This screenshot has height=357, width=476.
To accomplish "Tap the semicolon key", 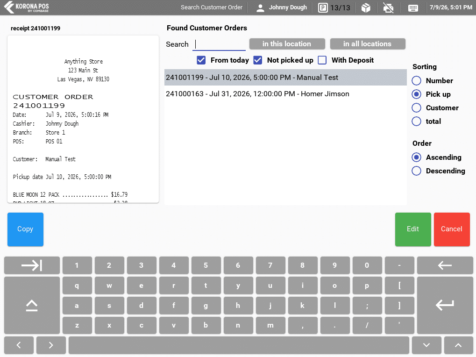I will click(367, 306).
